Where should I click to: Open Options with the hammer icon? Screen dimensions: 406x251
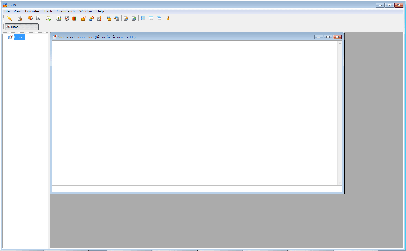[x=20, y=18]
